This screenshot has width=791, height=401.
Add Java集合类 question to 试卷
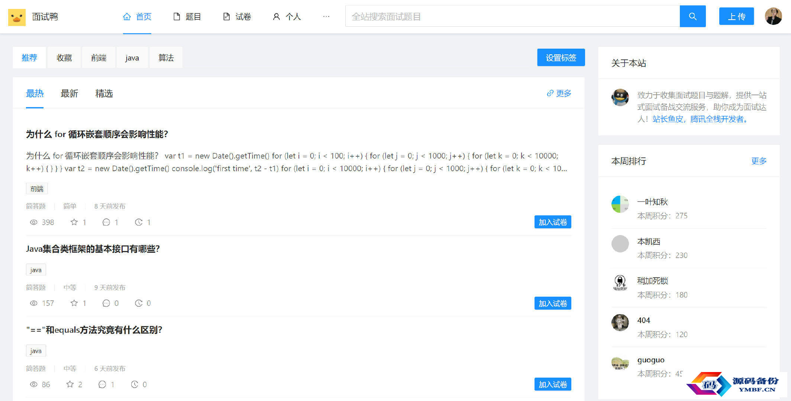click(x=553, y=303)
